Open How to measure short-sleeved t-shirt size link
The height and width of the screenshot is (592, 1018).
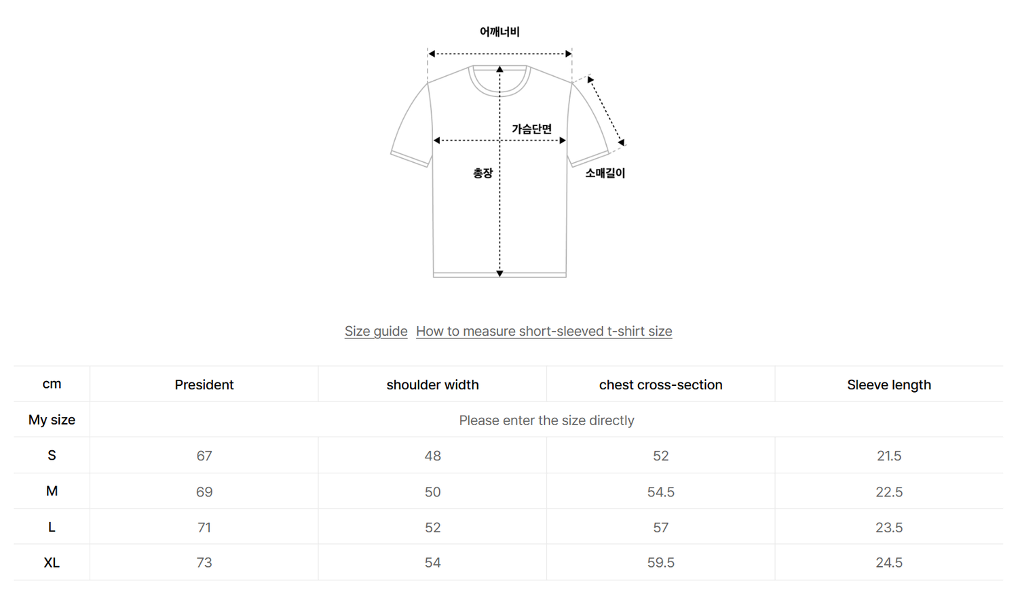[544, 331]
